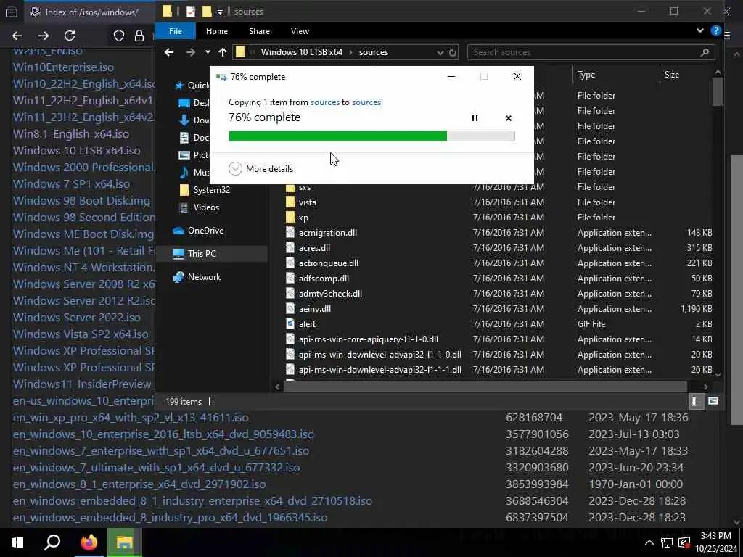Sort files by the Size column
This screenshot has width=743, height=557.
click(x=671, y=75)
